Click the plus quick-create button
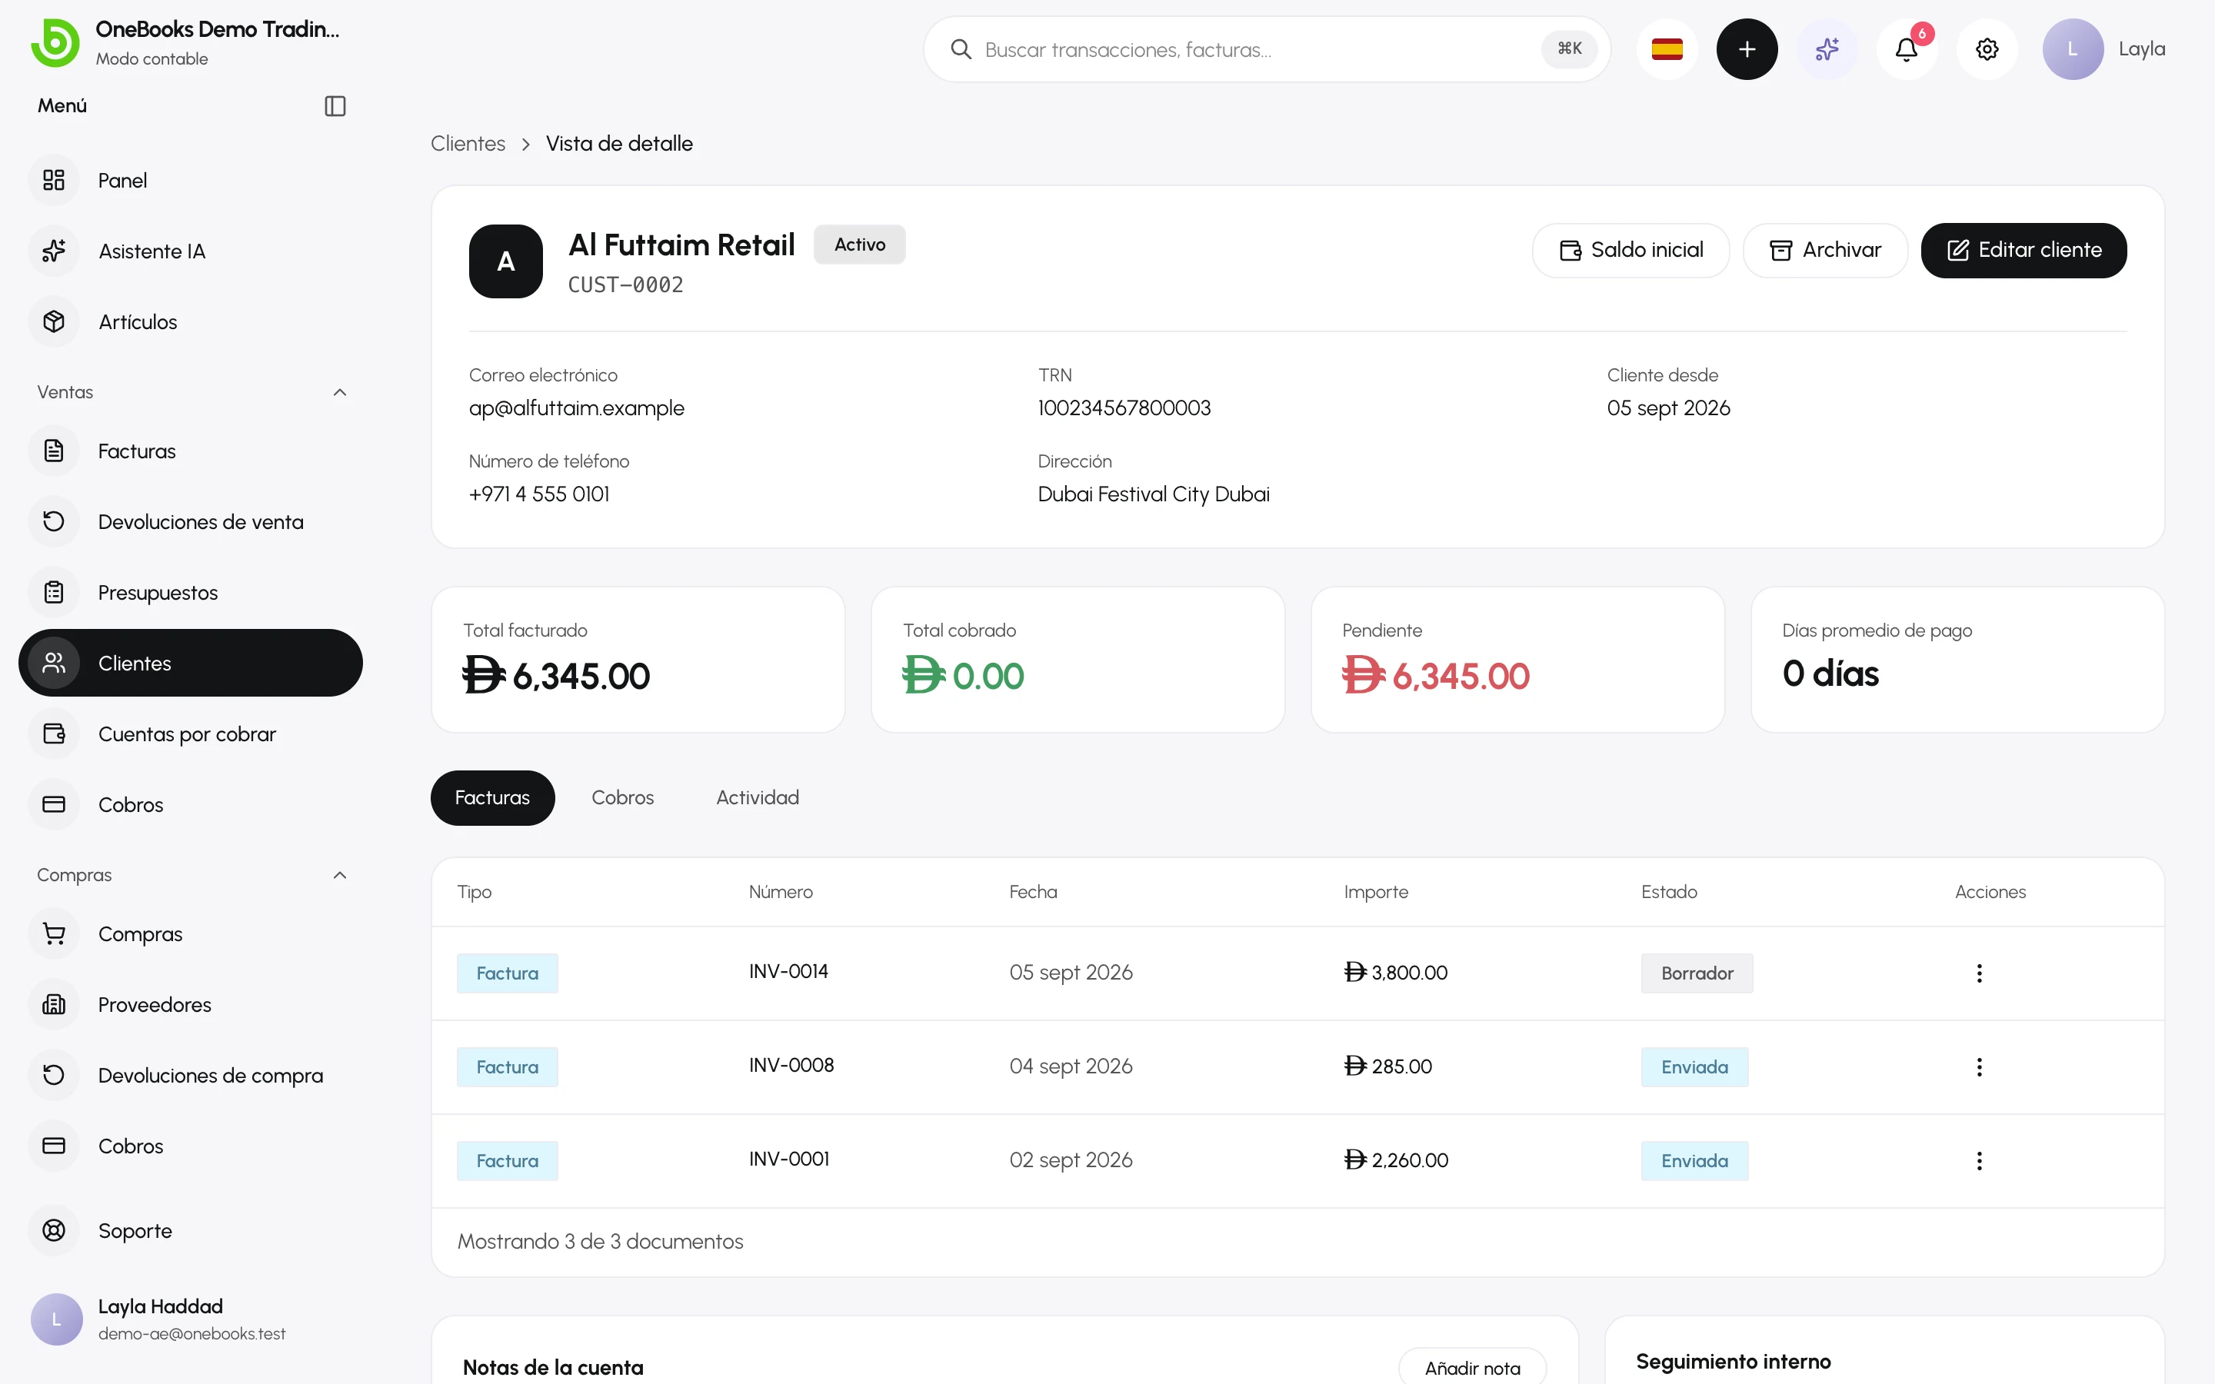This screenshot has height=1384, width=2215. pyautogui.click(x=1747, y=49)
